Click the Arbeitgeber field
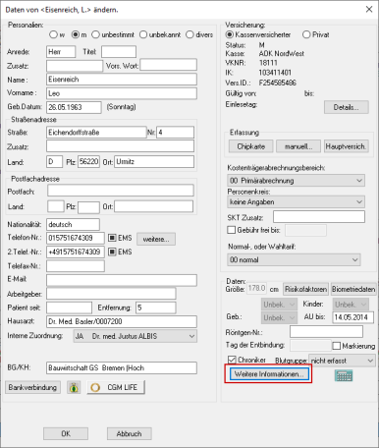Viewport: 379px width, 448px height. point(111,294)
